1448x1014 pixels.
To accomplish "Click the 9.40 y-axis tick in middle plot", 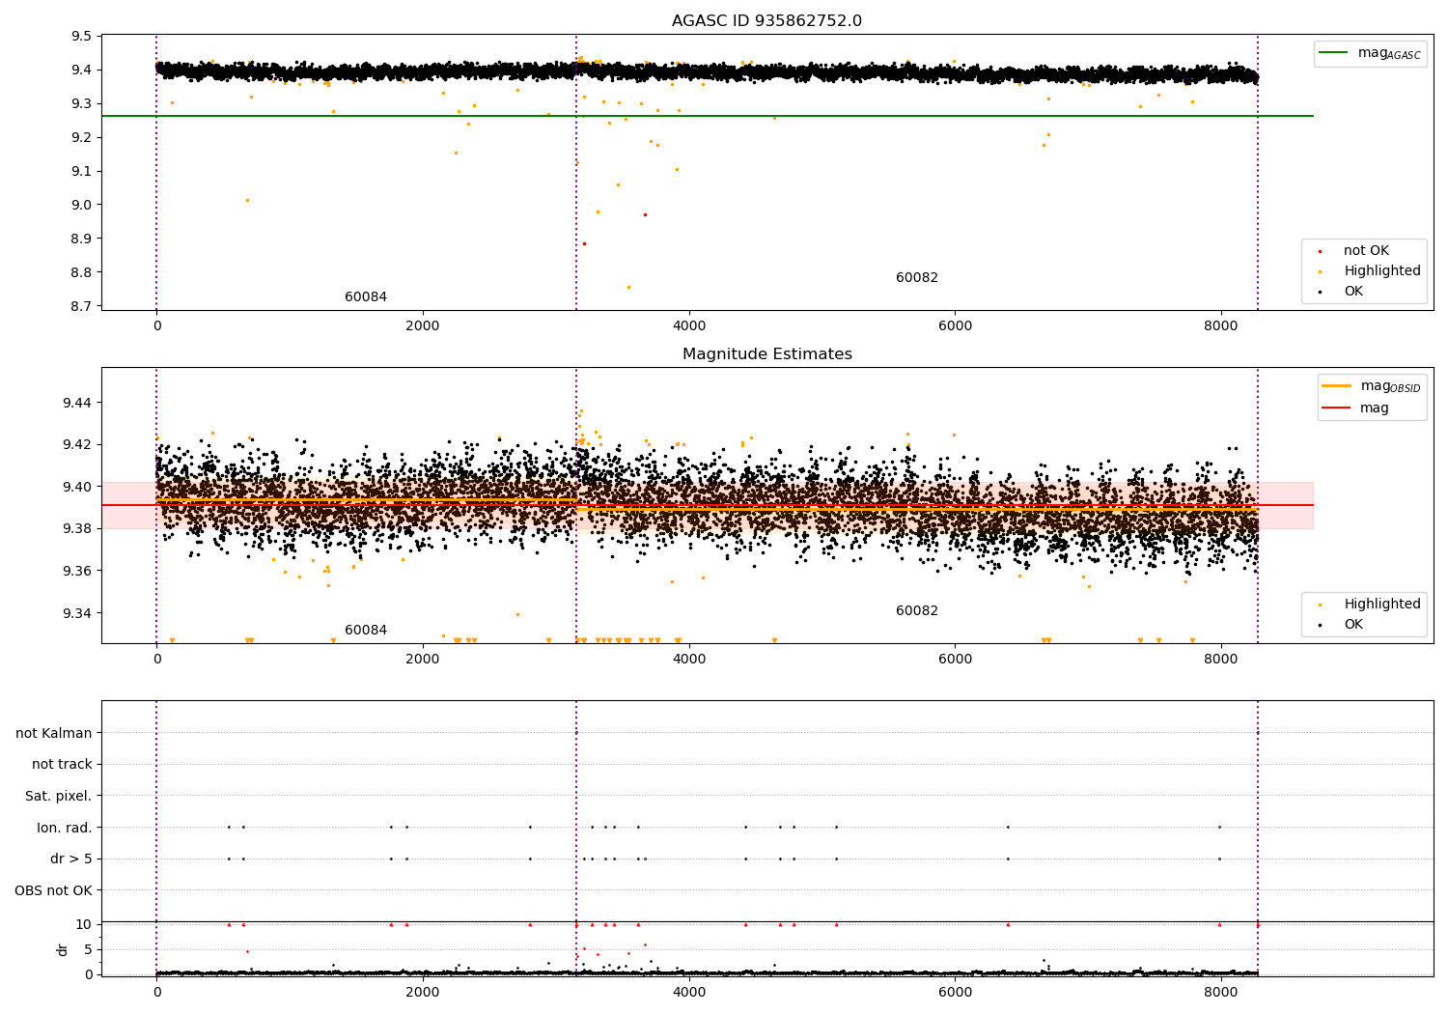I will point(77,487).
